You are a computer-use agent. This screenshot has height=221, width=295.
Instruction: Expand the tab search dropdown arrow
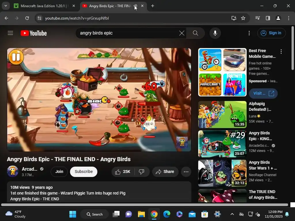coord(6,6)
